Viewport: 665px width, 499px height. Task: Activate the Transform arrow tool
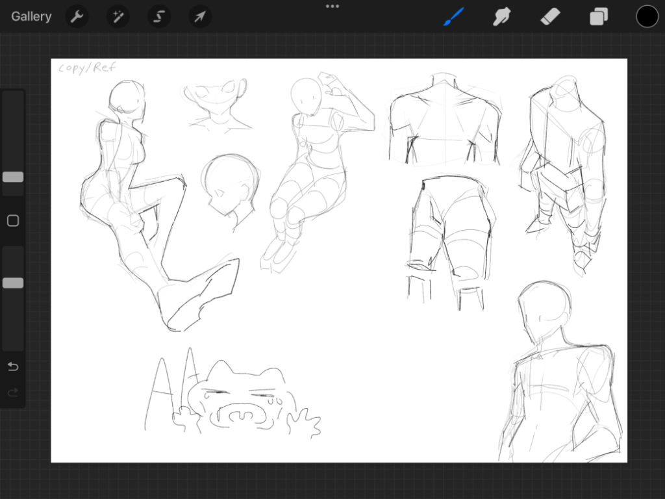pyautogui.click(x=200, y=17)
